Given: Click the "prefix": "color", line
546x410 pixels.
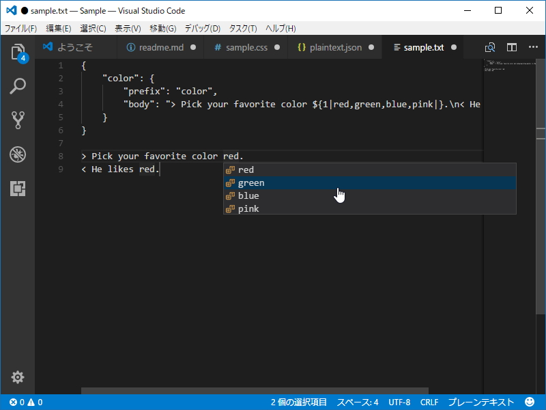Looking at the screenshot, I should click(x=170, y=92).
